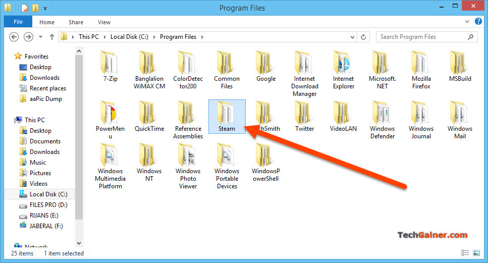Open Downloads under Favorites
The height and width of the screenshot is (263, 488).
click(x=39, y=78)
